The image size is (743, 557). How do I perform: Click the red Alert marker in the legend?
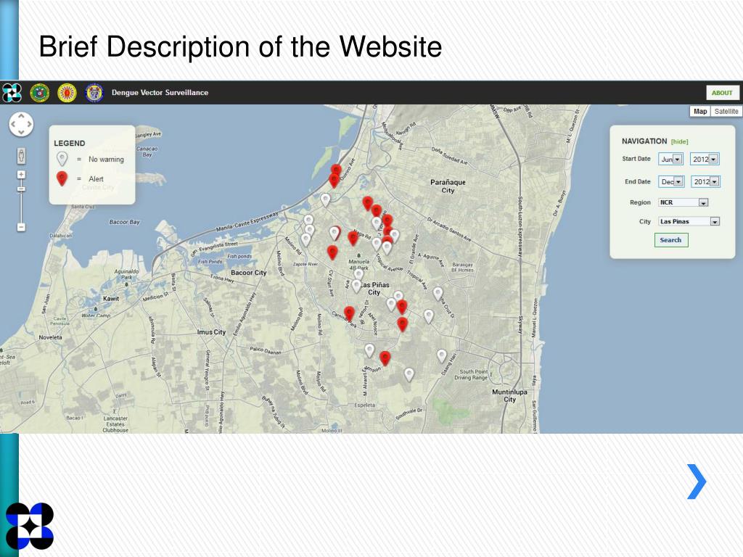62,178
